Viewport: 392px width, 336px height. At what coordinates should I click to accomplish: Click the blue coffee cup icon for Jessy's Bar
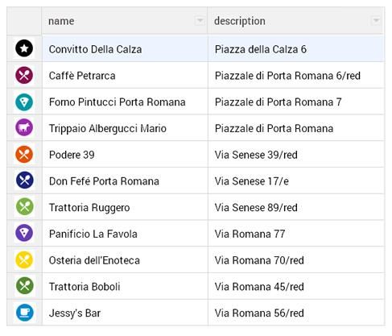click(x=24, y=313)
